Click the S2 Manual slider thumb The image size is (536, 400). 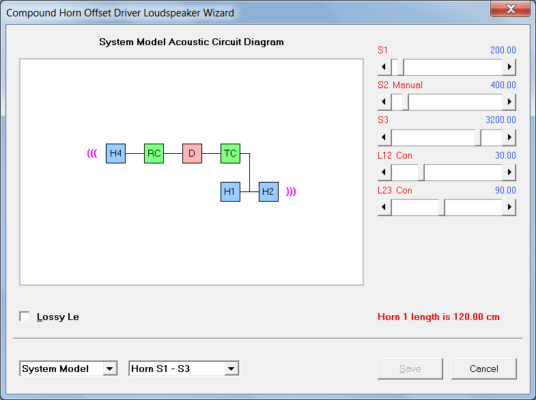pyautogui.click(x=406, y=102)
